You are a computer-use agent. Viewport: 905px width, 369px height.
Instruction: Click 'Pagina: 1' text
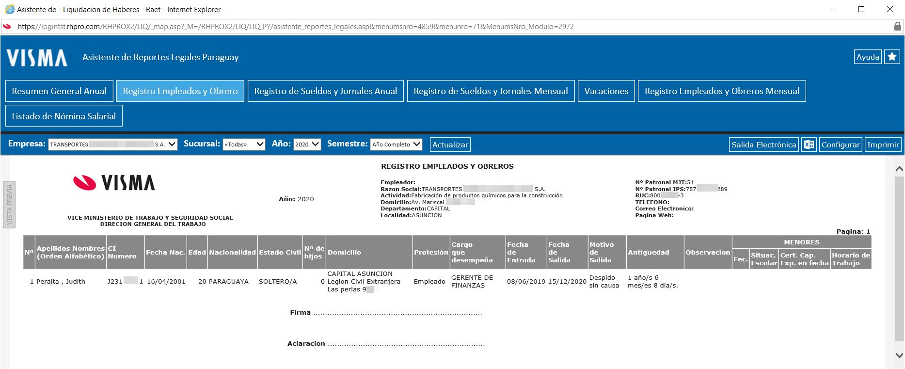click(853, 231)
